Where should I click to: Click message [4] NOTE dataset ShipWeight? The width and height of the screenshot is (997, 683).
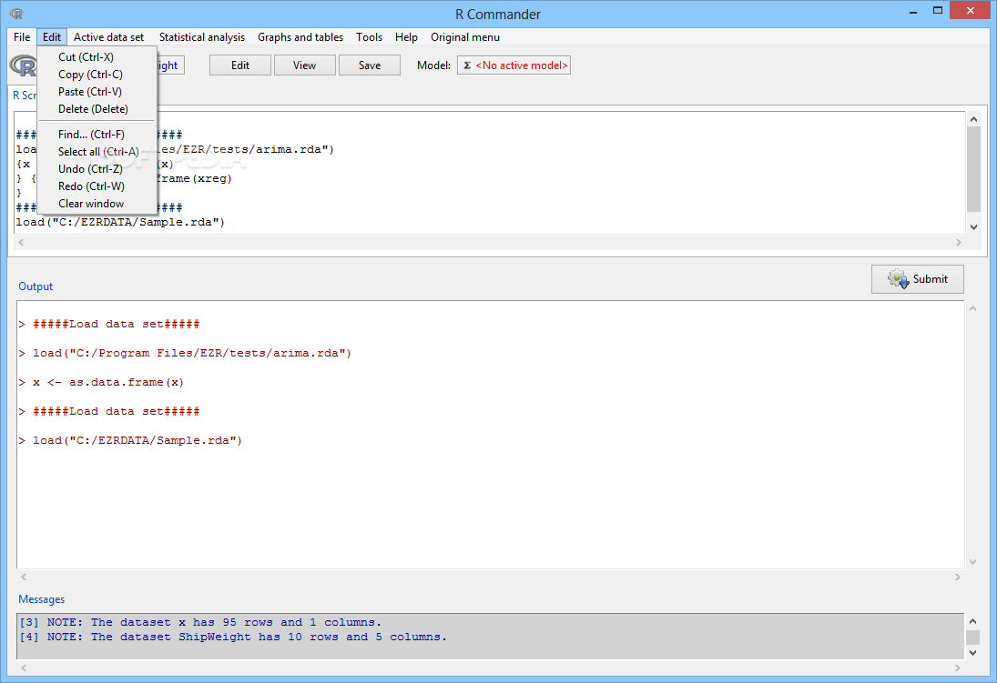(x=233, y=637)
